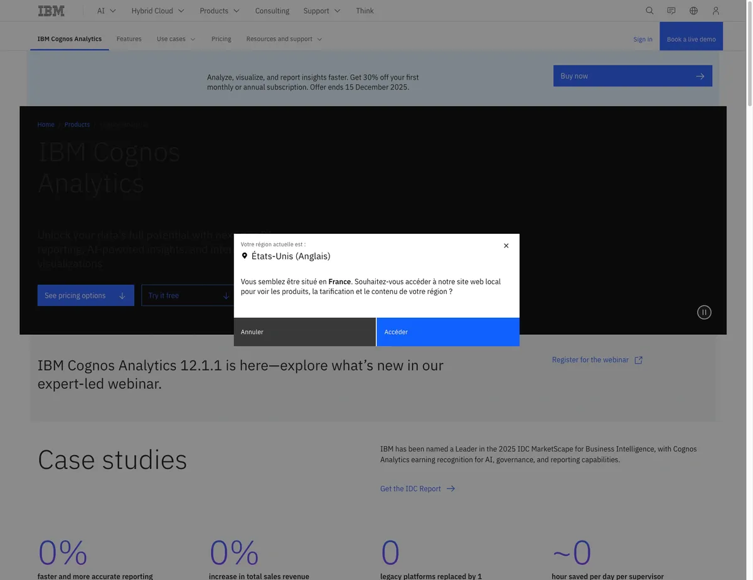Open the globe region selector icon
This screenshot has width=753, height=580.
coord(693,11)
